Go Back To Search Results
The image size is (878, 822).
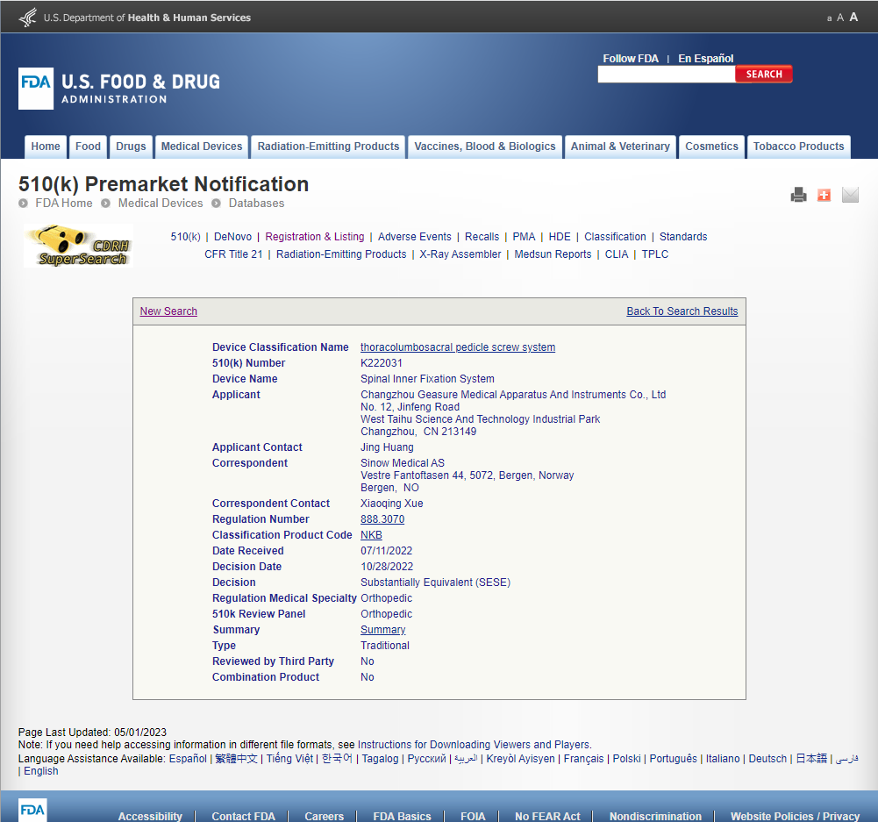click(682, 311)
